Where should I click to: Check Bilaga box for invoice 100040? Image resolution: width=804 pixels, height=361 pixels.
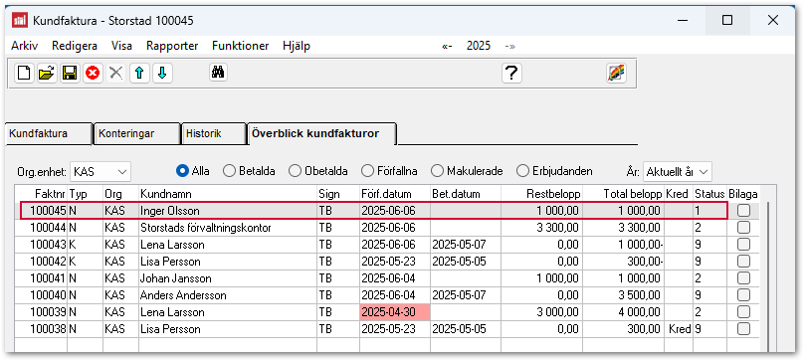(x=743, y=294)
